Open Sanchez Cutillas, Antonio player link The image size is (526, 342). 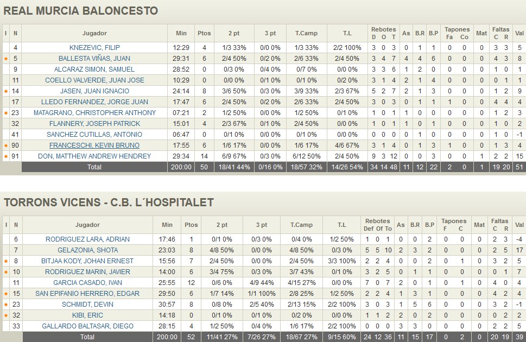(94, 135)
